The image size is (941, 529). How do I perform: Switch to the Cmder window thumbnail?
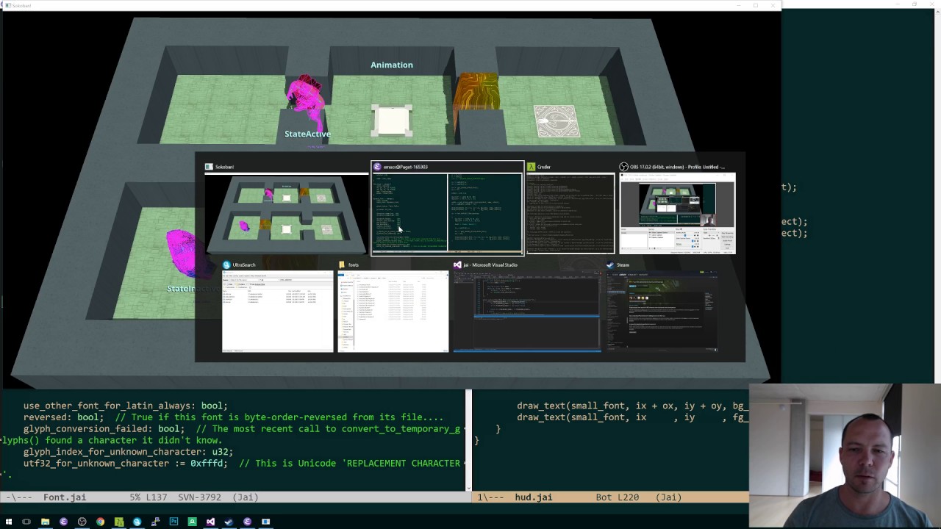coord(570,208)
